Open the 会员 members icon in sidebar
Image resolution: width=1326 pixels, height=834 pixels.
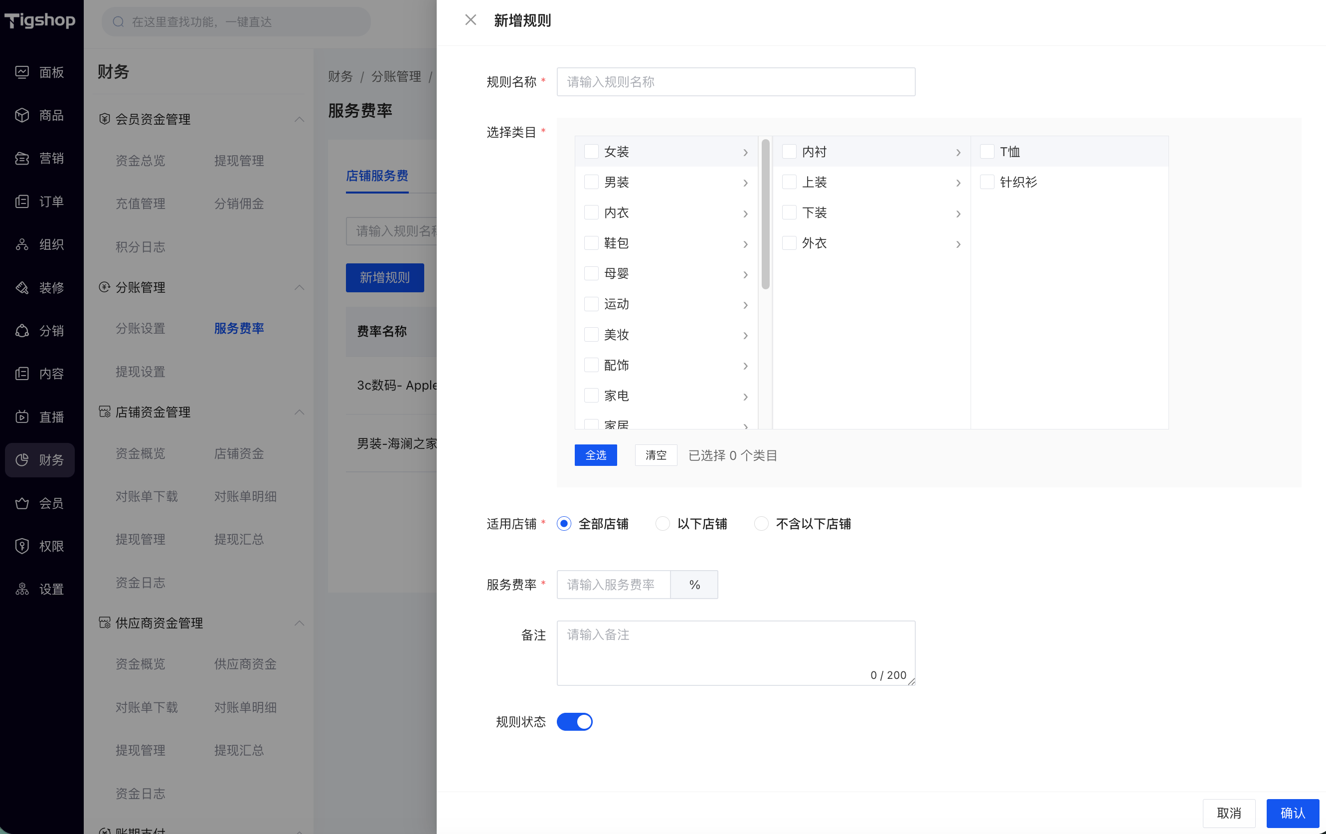22,503
